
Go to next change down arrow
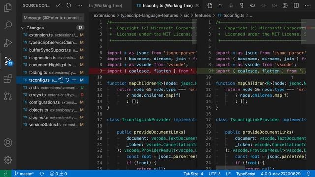[231, 5]
